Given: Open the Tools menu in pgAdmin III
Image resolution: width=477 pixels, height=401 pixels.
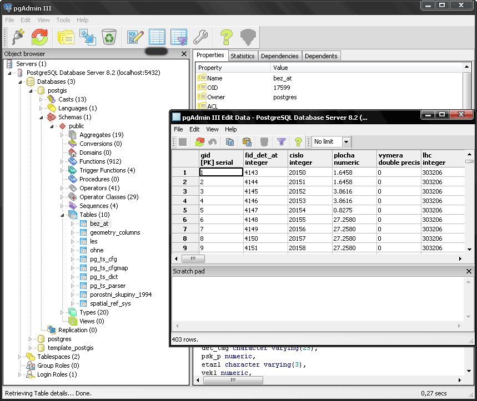Looking at the screenshot, I should coord(63,20).
